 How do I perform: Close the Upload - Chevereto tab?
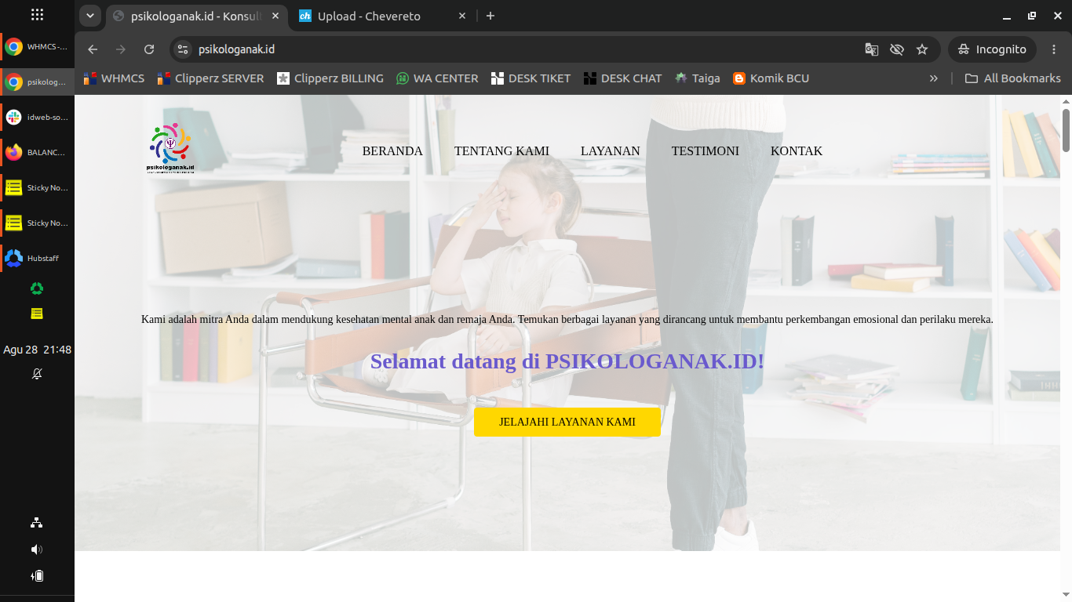462,16
